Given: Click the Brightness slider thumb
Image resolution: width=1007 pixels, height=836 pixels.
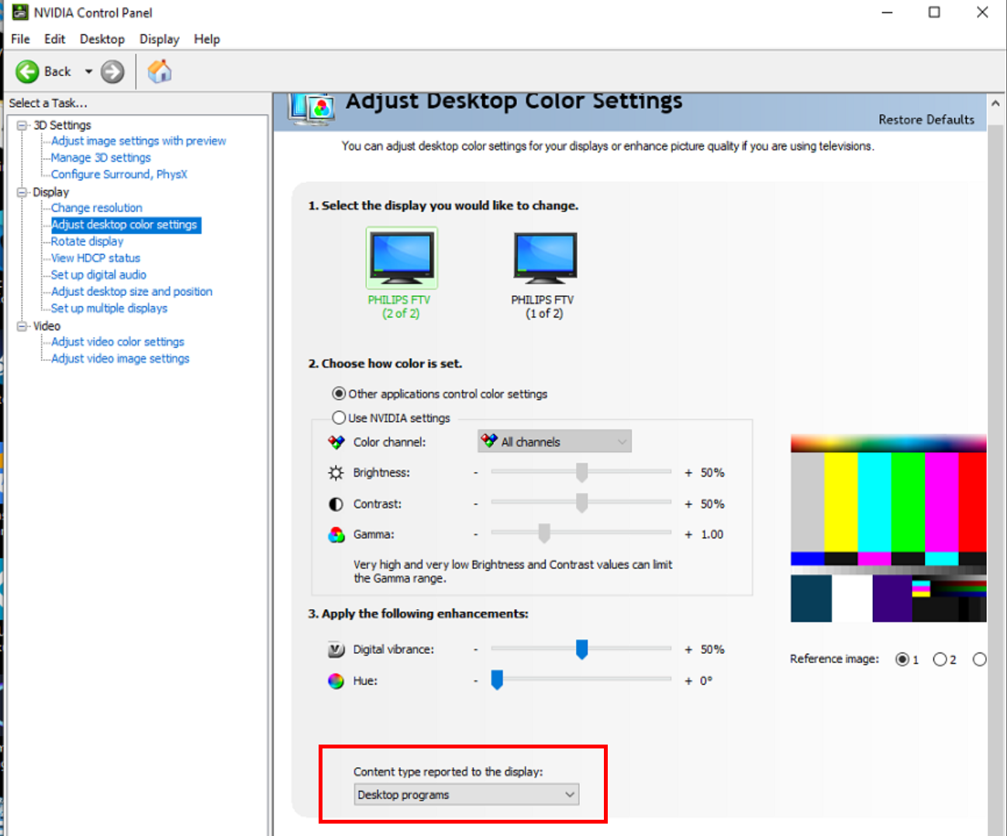Looking at the screenshot, I should coord(581,472).
